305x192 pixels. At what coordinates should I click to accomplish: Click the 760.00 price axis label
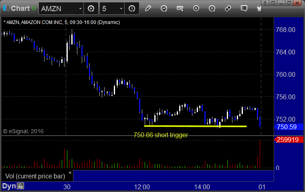285,74
